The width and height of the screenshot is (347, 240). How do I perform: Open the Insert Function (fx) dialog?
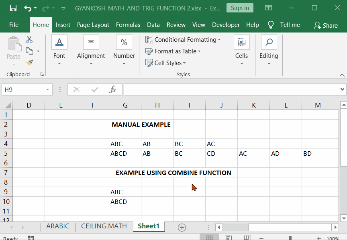point(112,89)
